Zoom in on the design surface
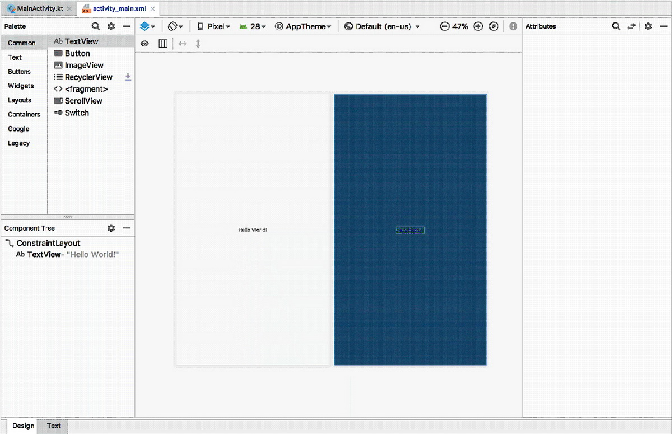 pos(478,26)
